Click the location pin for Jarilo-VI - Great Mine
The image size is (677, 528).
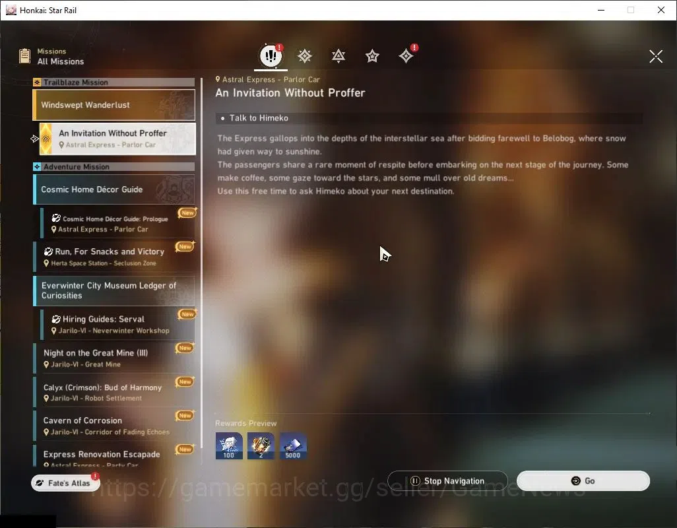(46, 364)
